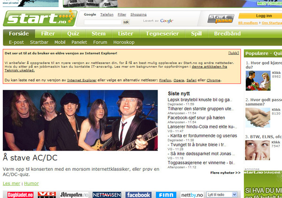Screen dimensions: 282x198
Task: Click the 'Les mer' link
Action: [x=11, y=183]
